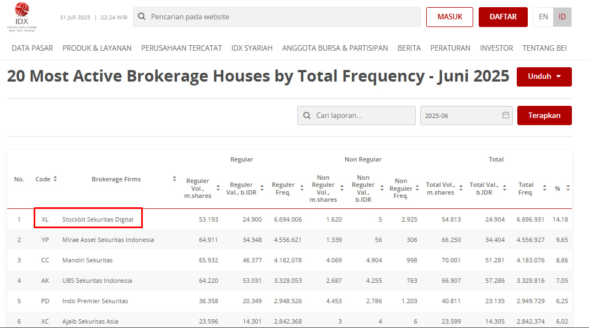The width and height of the screenshot is (589, 328).
Task: Click the 31 Juli 2025 date text
Action: pyautogui.click(x=75, y=17)
